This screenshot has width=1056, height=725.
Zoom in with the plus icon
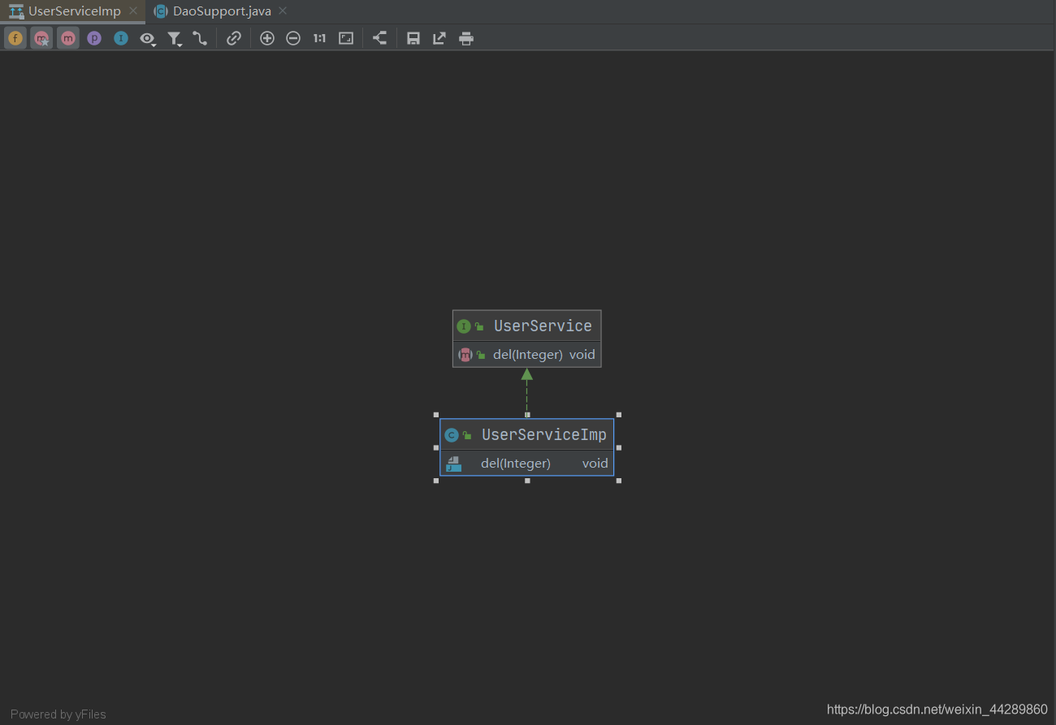tap(267, 38)
